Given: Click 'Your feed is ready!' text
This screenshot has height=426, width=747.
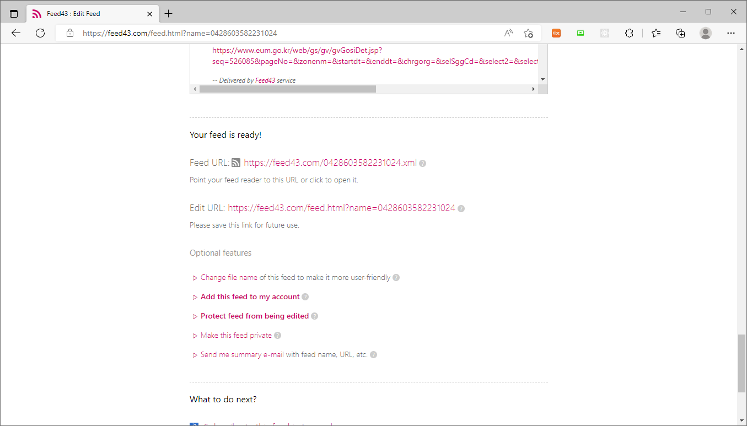Looking at the screenshot, I should (x=225, y=134).
